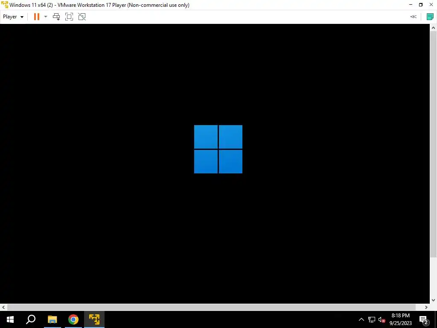Click the Windows 11 boot logo
Image resolution: width=437 pixels, height=328 pixels.
[x=218, y=149]
